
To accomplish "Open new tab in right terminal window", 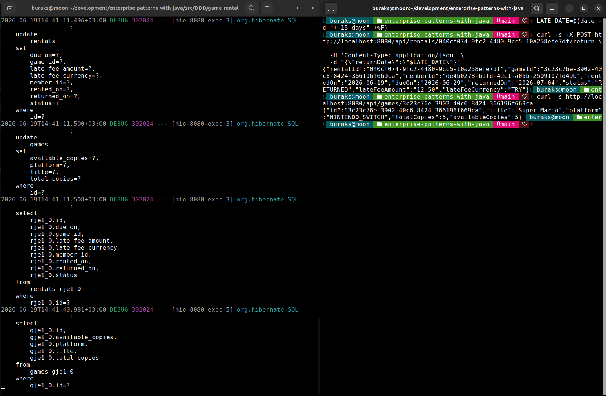I will pos(331,8).
